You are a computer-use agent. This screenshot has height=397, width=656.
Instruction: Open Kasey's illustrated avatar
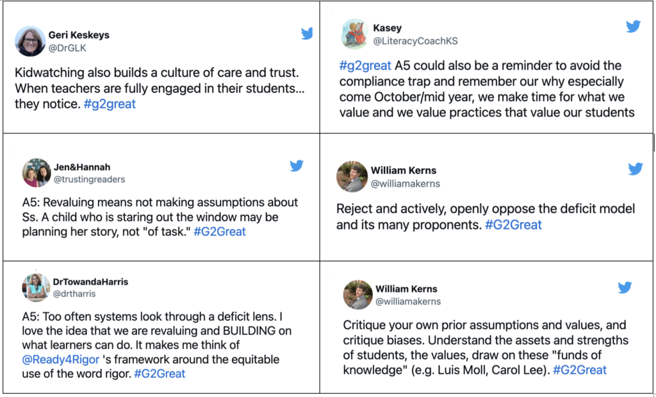coord(355,34)
